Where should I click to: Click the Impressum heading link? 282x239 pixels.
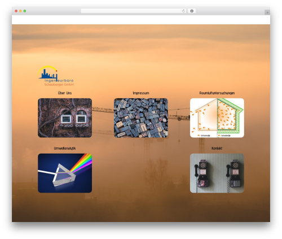click(141, 93)
